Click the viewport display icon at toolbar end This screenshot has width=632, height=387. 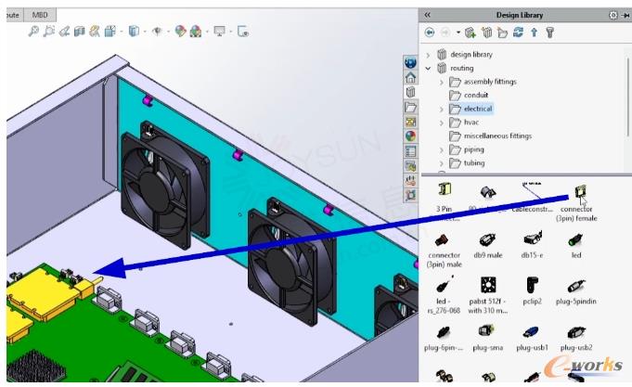(243, 31)
